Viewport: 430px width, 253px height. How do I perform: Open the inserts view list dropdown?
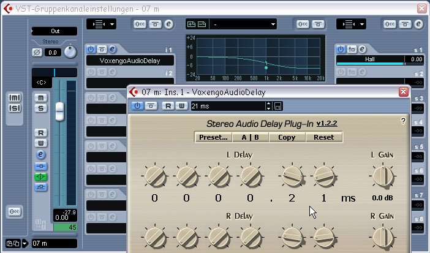(x=101, y=24)
